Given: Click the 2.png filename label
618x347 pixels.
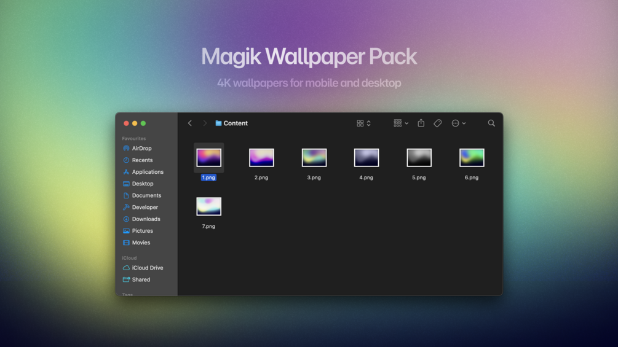Looking at the screenshot, I should tap(261, 177).
